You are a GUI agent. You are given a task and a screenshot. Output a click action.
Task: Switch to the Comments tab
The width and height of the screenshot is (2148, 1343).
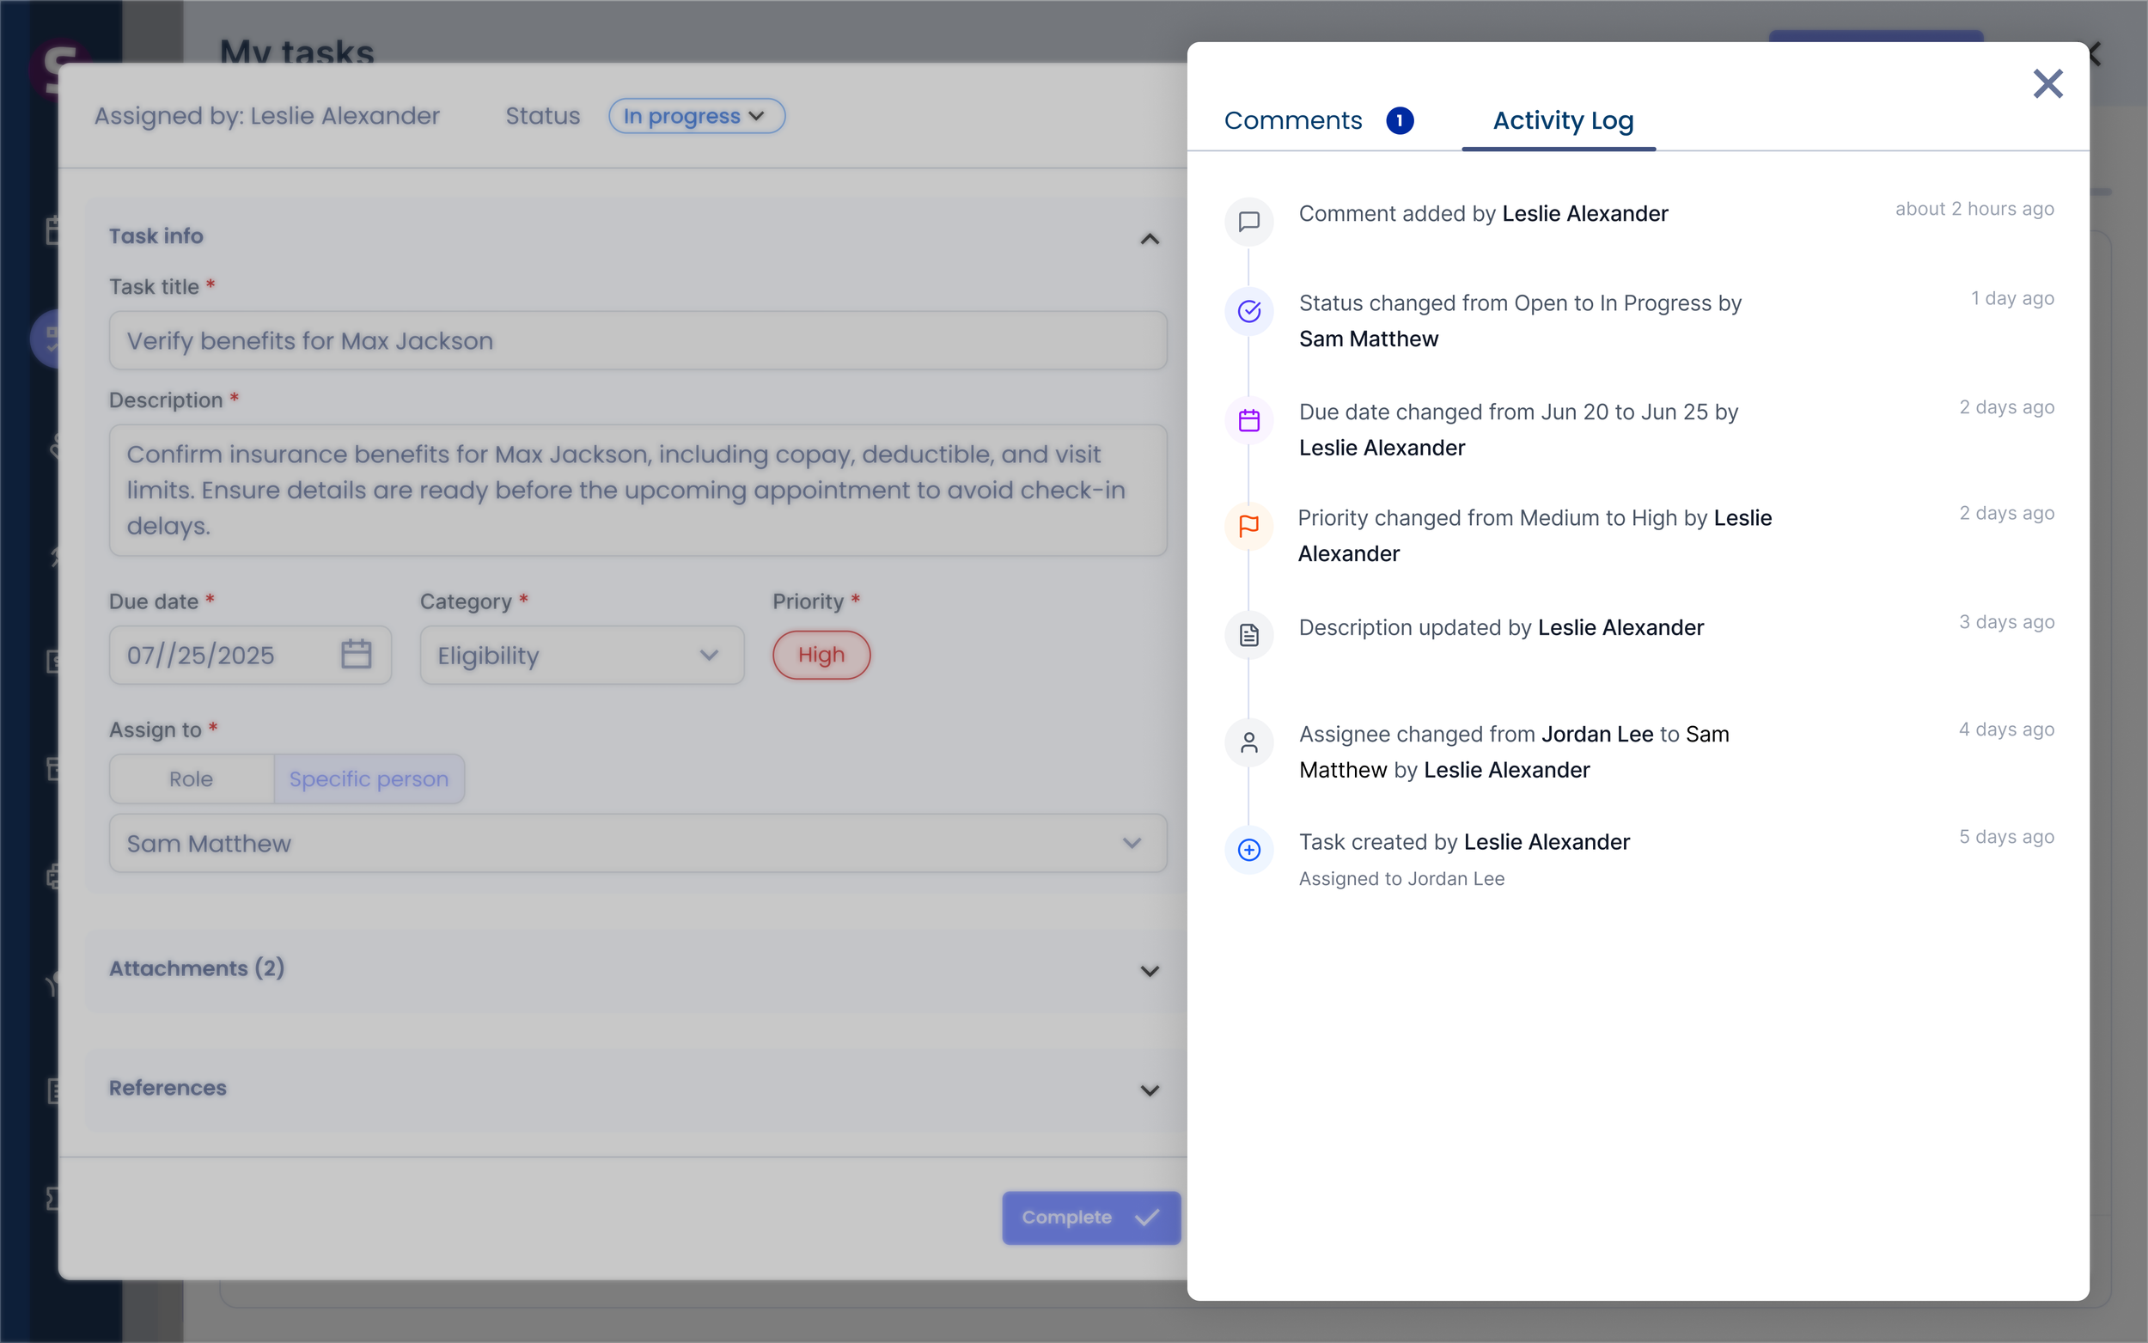(1293, 120)
